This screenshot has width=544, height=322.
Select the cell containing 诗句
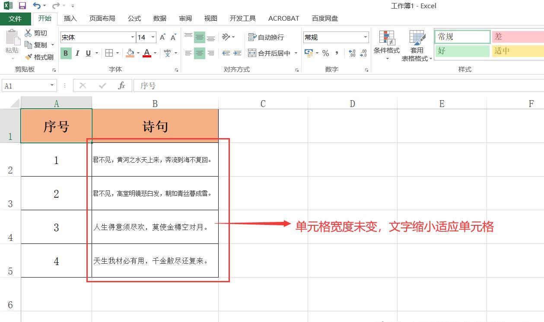155,126
